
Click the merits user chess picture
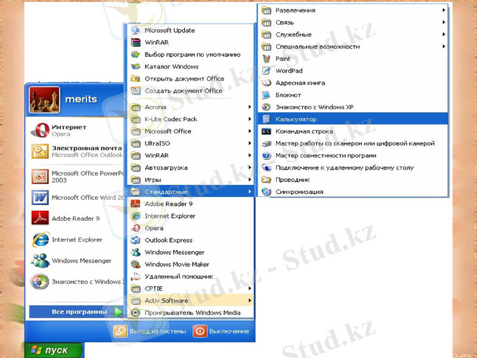(45, 100)
